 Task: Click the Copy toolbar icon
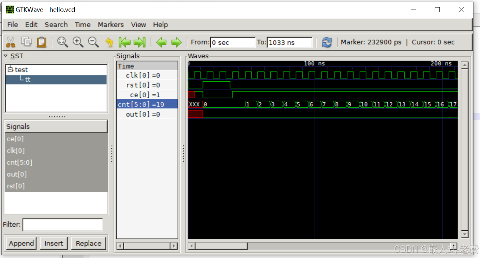26,42
